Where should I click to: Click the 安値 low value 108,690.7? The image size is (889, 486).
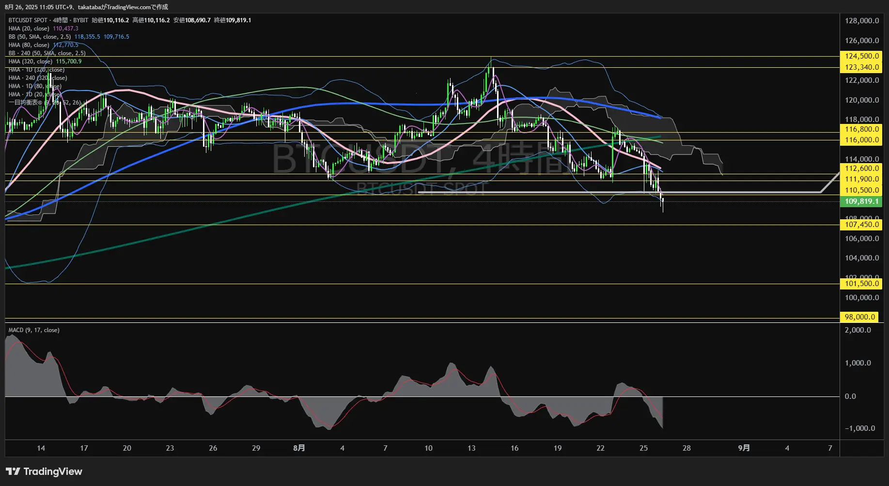[x=198, y=20]
